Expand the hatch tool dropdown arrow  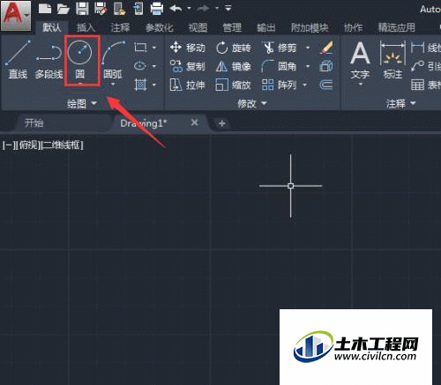(x=154, y=85)
